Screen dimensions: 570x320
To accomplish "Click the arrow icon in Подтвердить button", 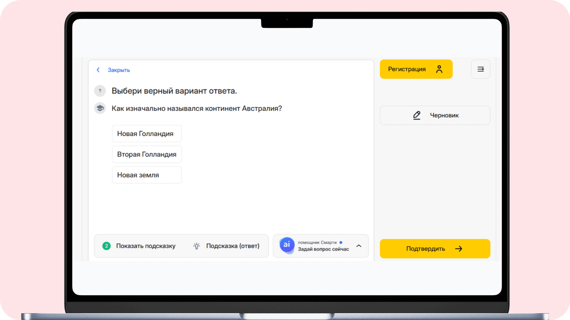I will [459, 249].
